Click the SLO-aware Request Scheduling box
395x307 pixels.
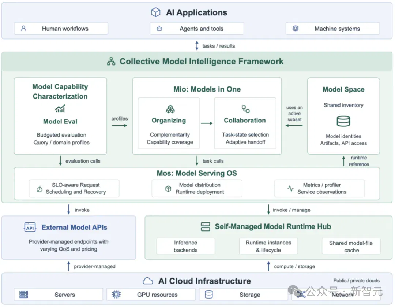(74, 188)
